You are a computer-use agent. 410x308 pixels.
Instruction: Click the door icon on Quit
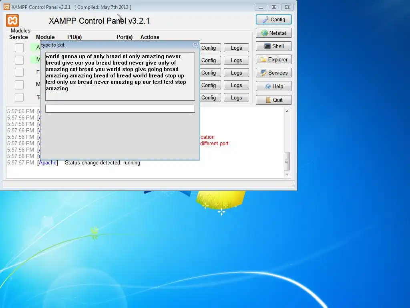(268, 100)
